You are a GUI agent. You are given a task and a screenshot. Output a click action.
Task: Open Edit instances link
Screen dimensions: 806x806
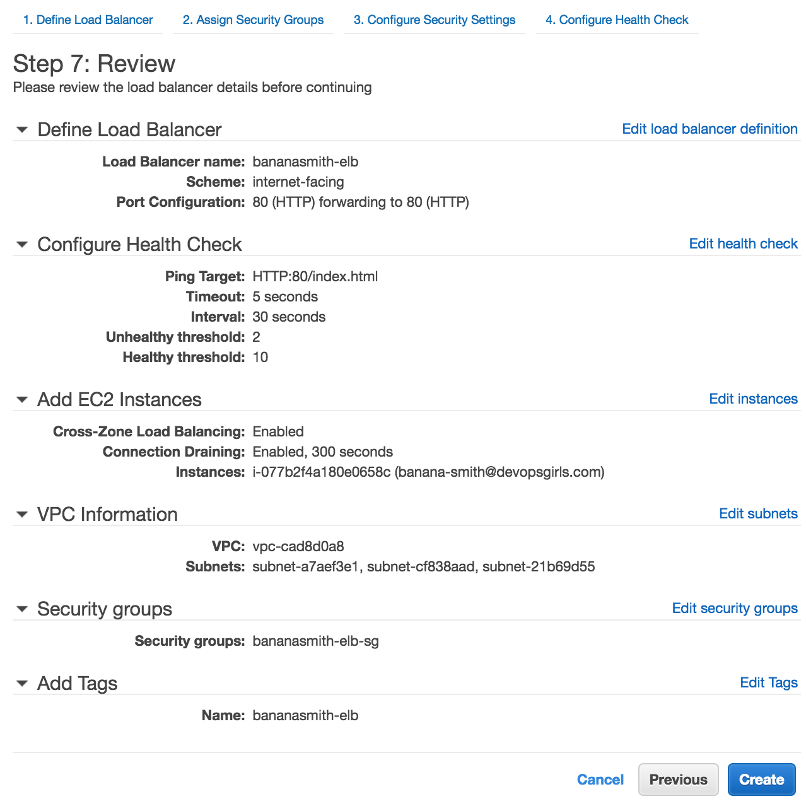[753, 399]
